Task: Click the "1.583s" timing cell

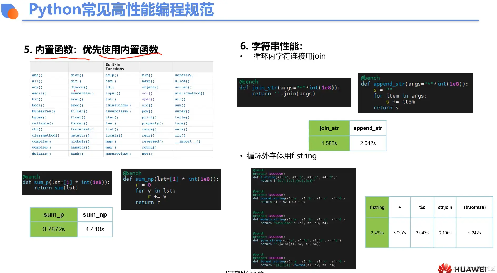Action: point(329,143)
